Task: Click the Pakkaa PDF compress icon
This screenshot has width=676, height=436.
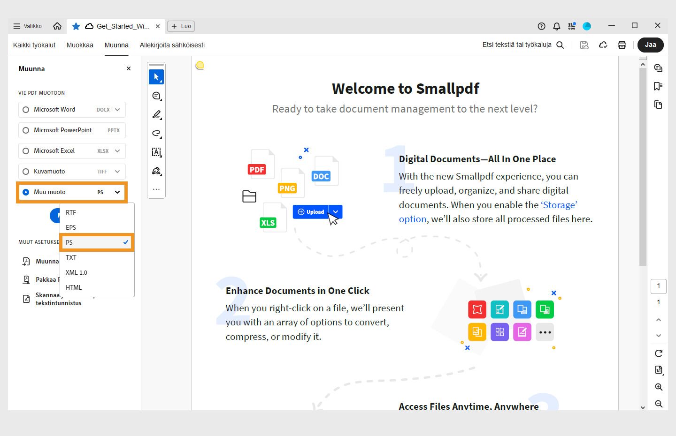Action: pos(27,279)
